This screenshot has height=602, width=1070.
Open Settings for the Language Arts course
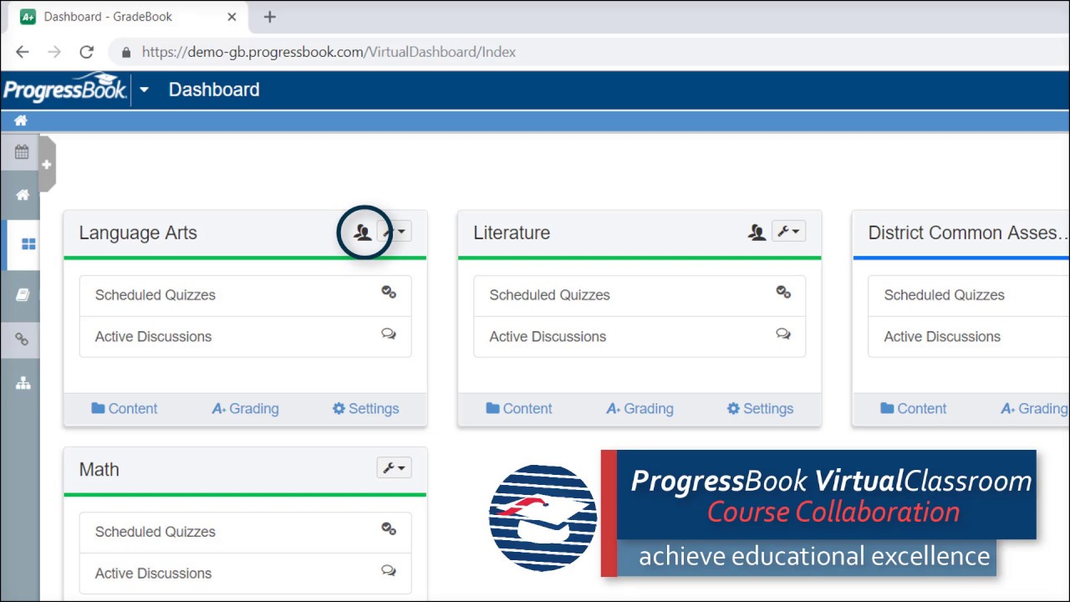coord(365,409)
